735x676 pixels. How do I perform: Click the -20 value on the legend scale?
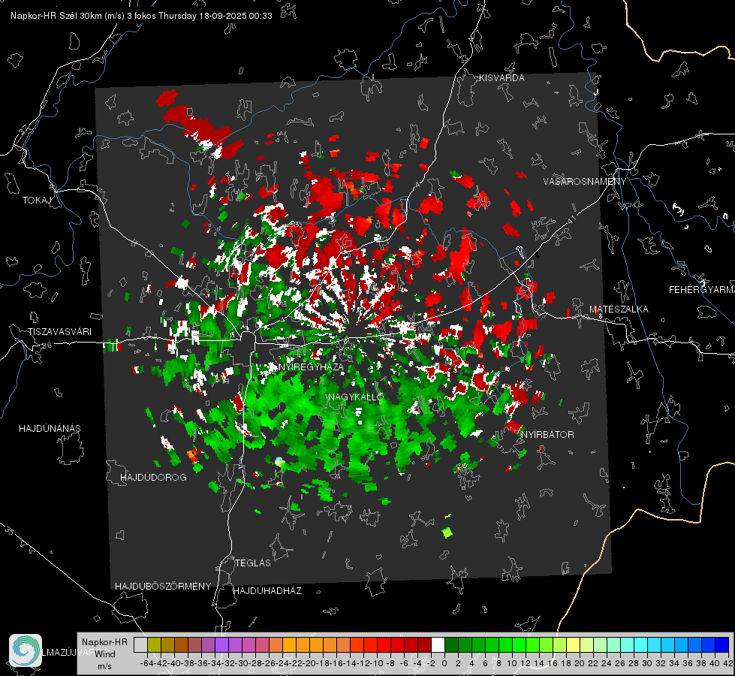pos(309,664)
